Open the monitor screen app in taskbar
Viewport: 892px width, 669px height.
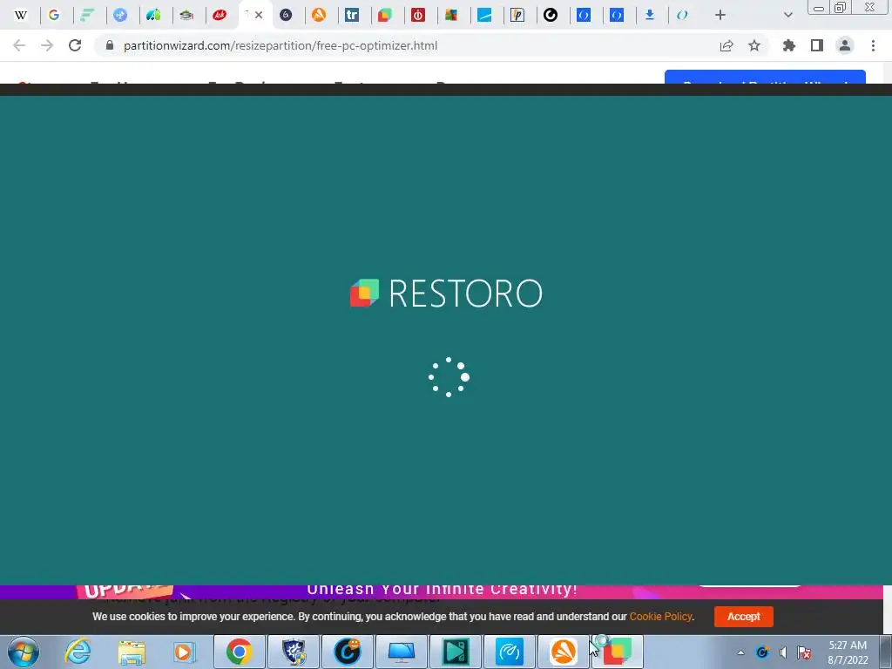(x=401, y=652)
